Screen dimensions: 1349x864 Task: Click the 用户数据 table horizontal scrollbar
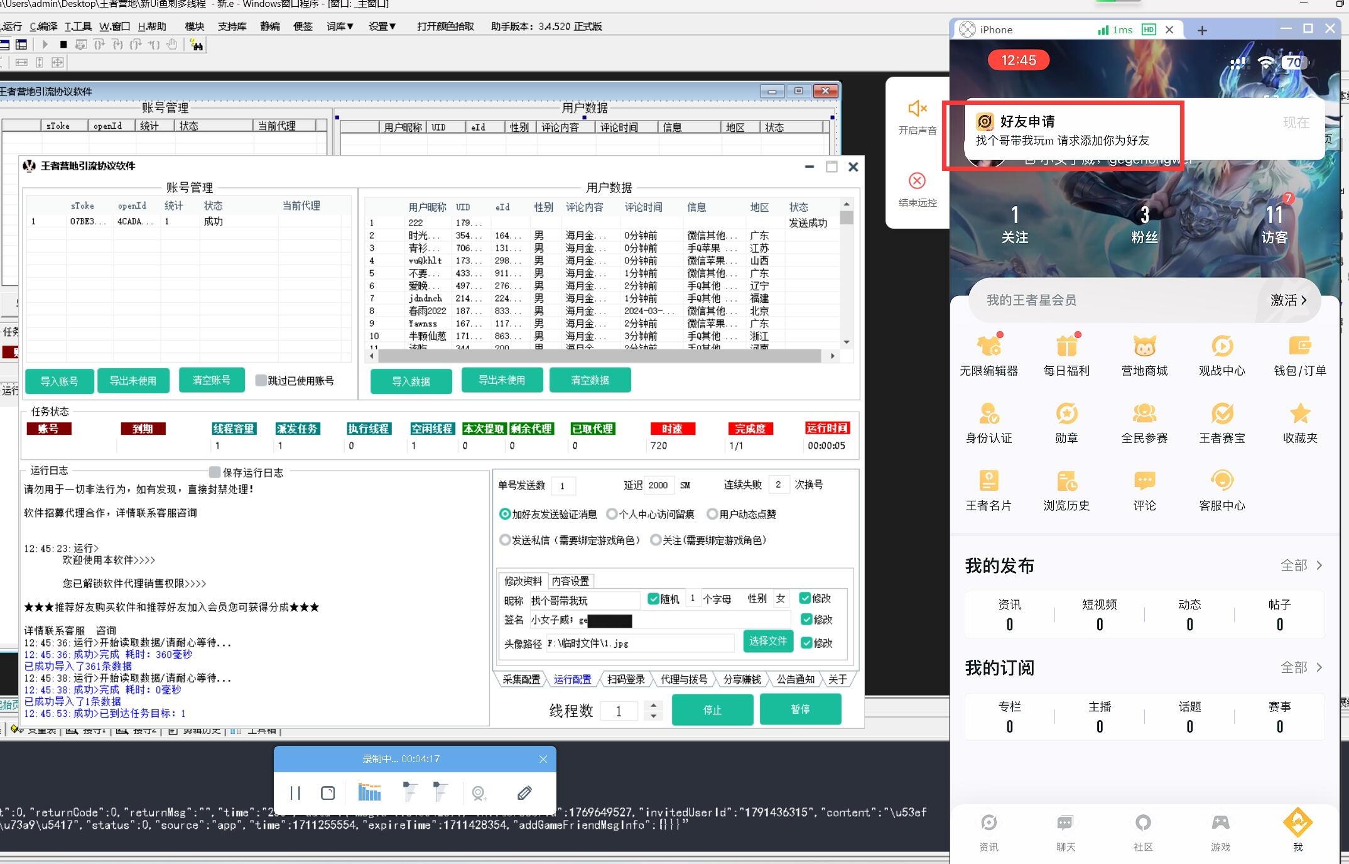click(600, 356)
